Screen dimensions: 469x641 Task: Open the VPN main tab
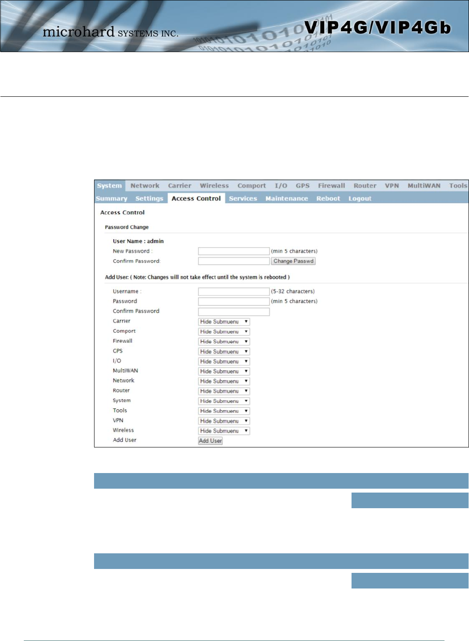(392, 186)
